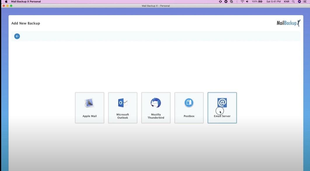The image size is (310, 171).
Task: Click the screen recording stop icon
Action: coord(226,1)
